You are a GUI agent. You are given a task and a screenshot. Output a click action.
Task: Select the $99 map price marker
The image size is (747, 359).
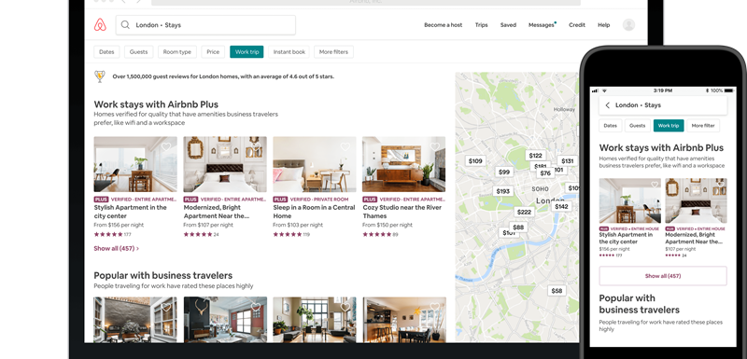click(503, 173)
